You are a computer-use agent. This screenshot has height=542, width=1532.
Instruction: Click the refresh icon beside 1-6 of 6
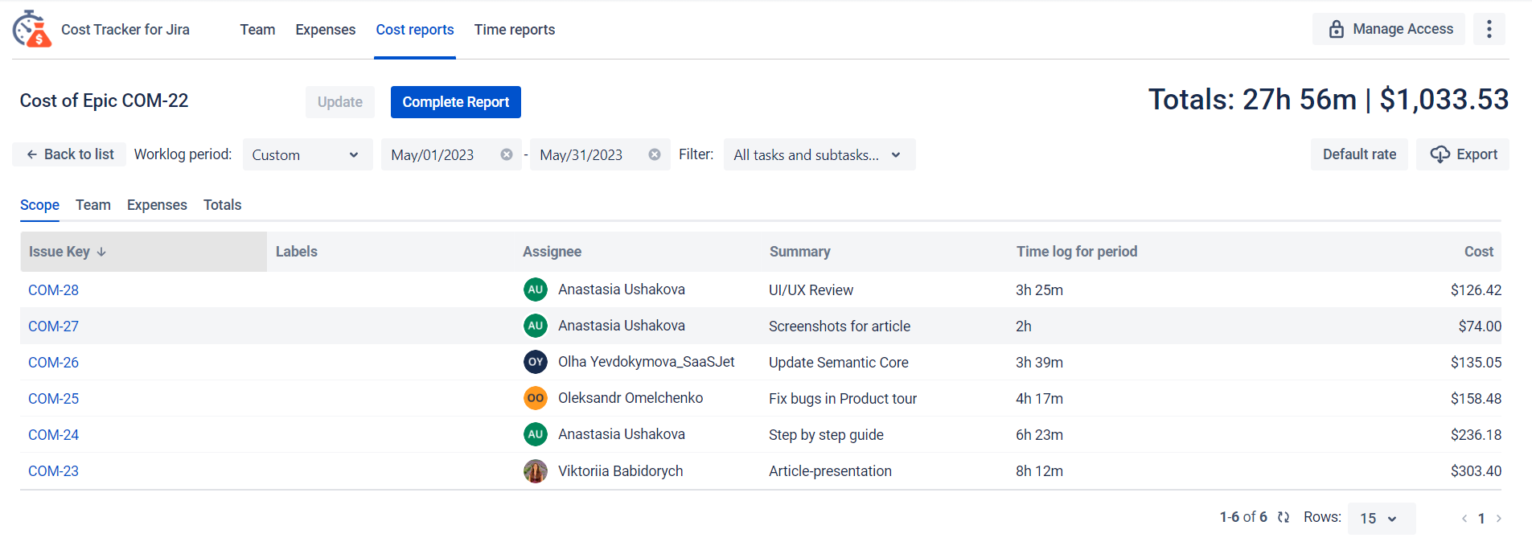1284,517
